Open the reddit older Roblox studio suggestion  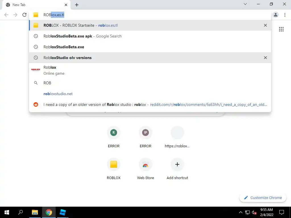click(150, 104)
